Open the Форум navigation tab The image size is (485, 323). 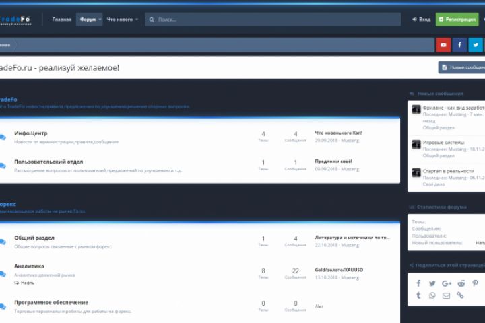point(88,20)
